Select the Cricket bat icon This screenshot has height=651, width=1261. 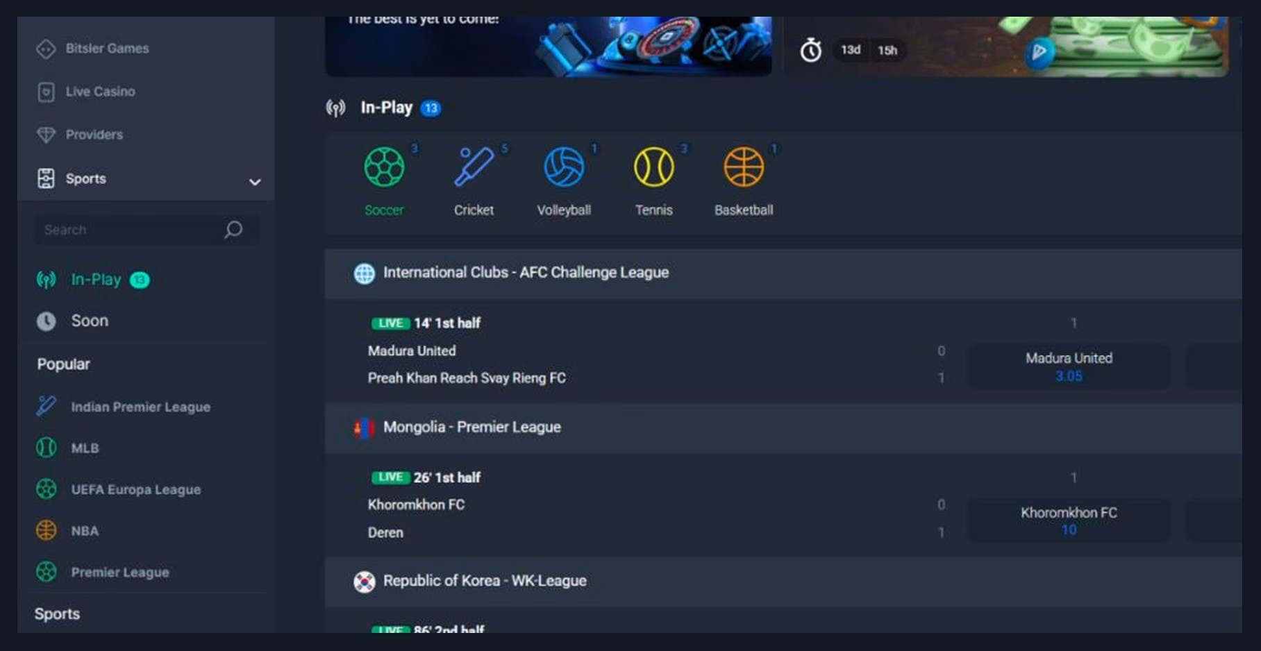[474, 167]
